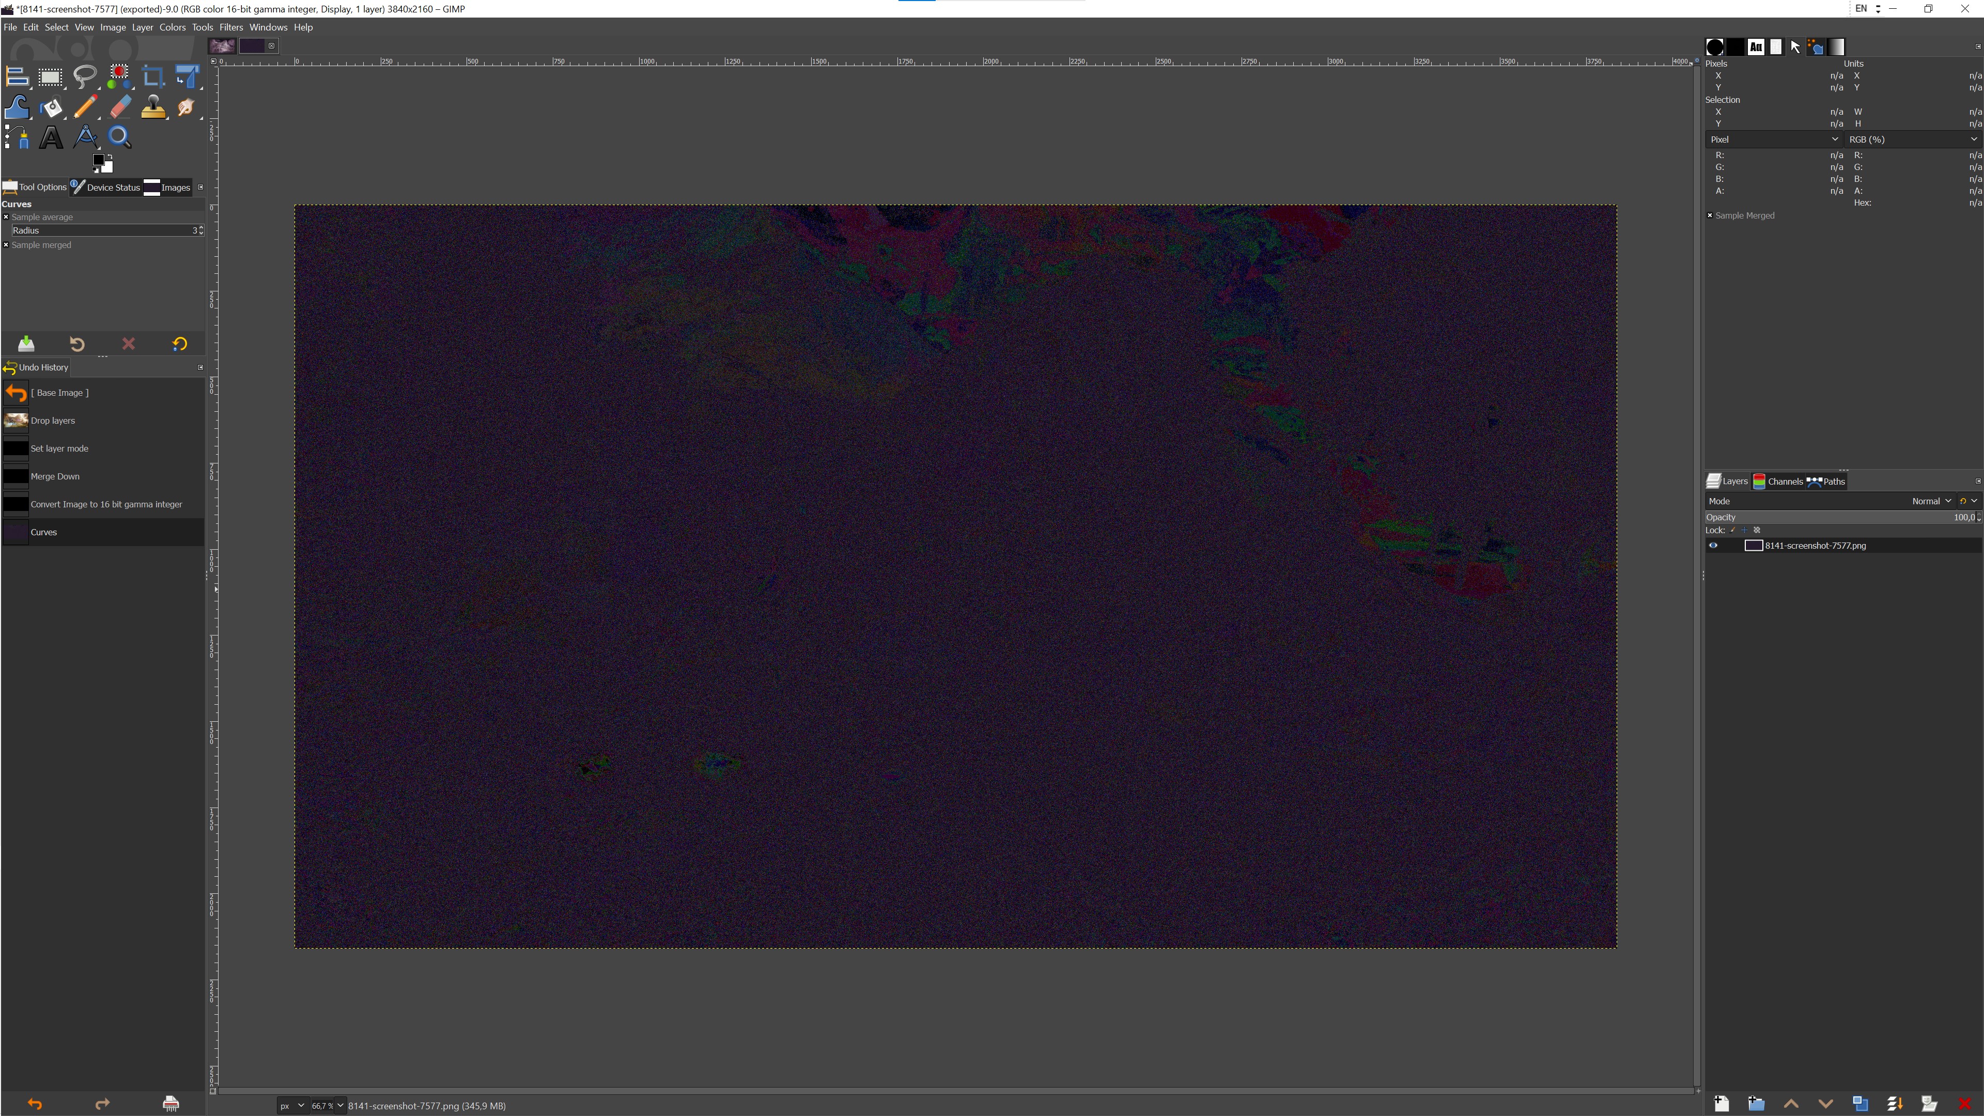Hide the 8141-screenshot-7577.png layer via eye icon
Screen dimensions: 1984x1116
point(1713,545)
